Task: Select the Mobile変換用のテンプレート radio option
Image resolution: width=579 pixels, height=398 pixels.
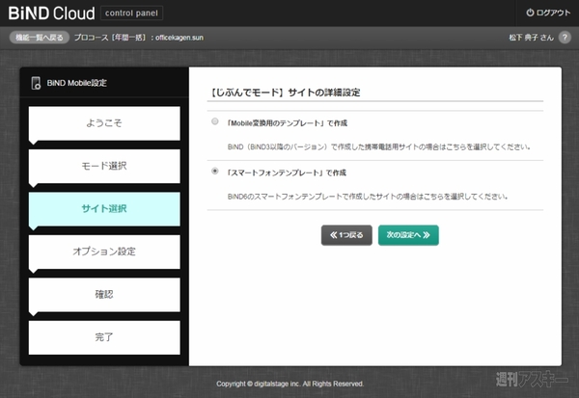Action: tap(214, 121)
